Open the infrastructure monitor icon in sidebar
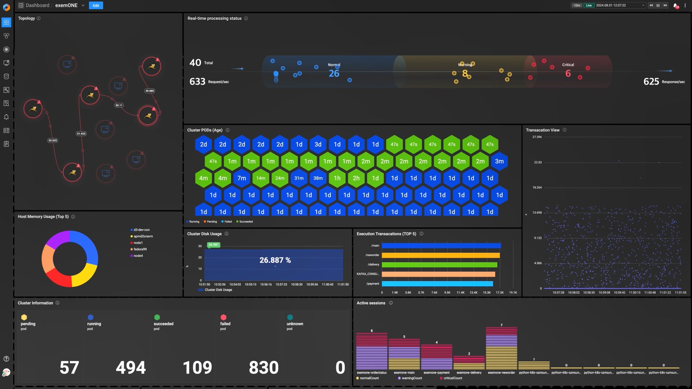The width and height of the screenshot is (692, 389). (x=6, y=63)
